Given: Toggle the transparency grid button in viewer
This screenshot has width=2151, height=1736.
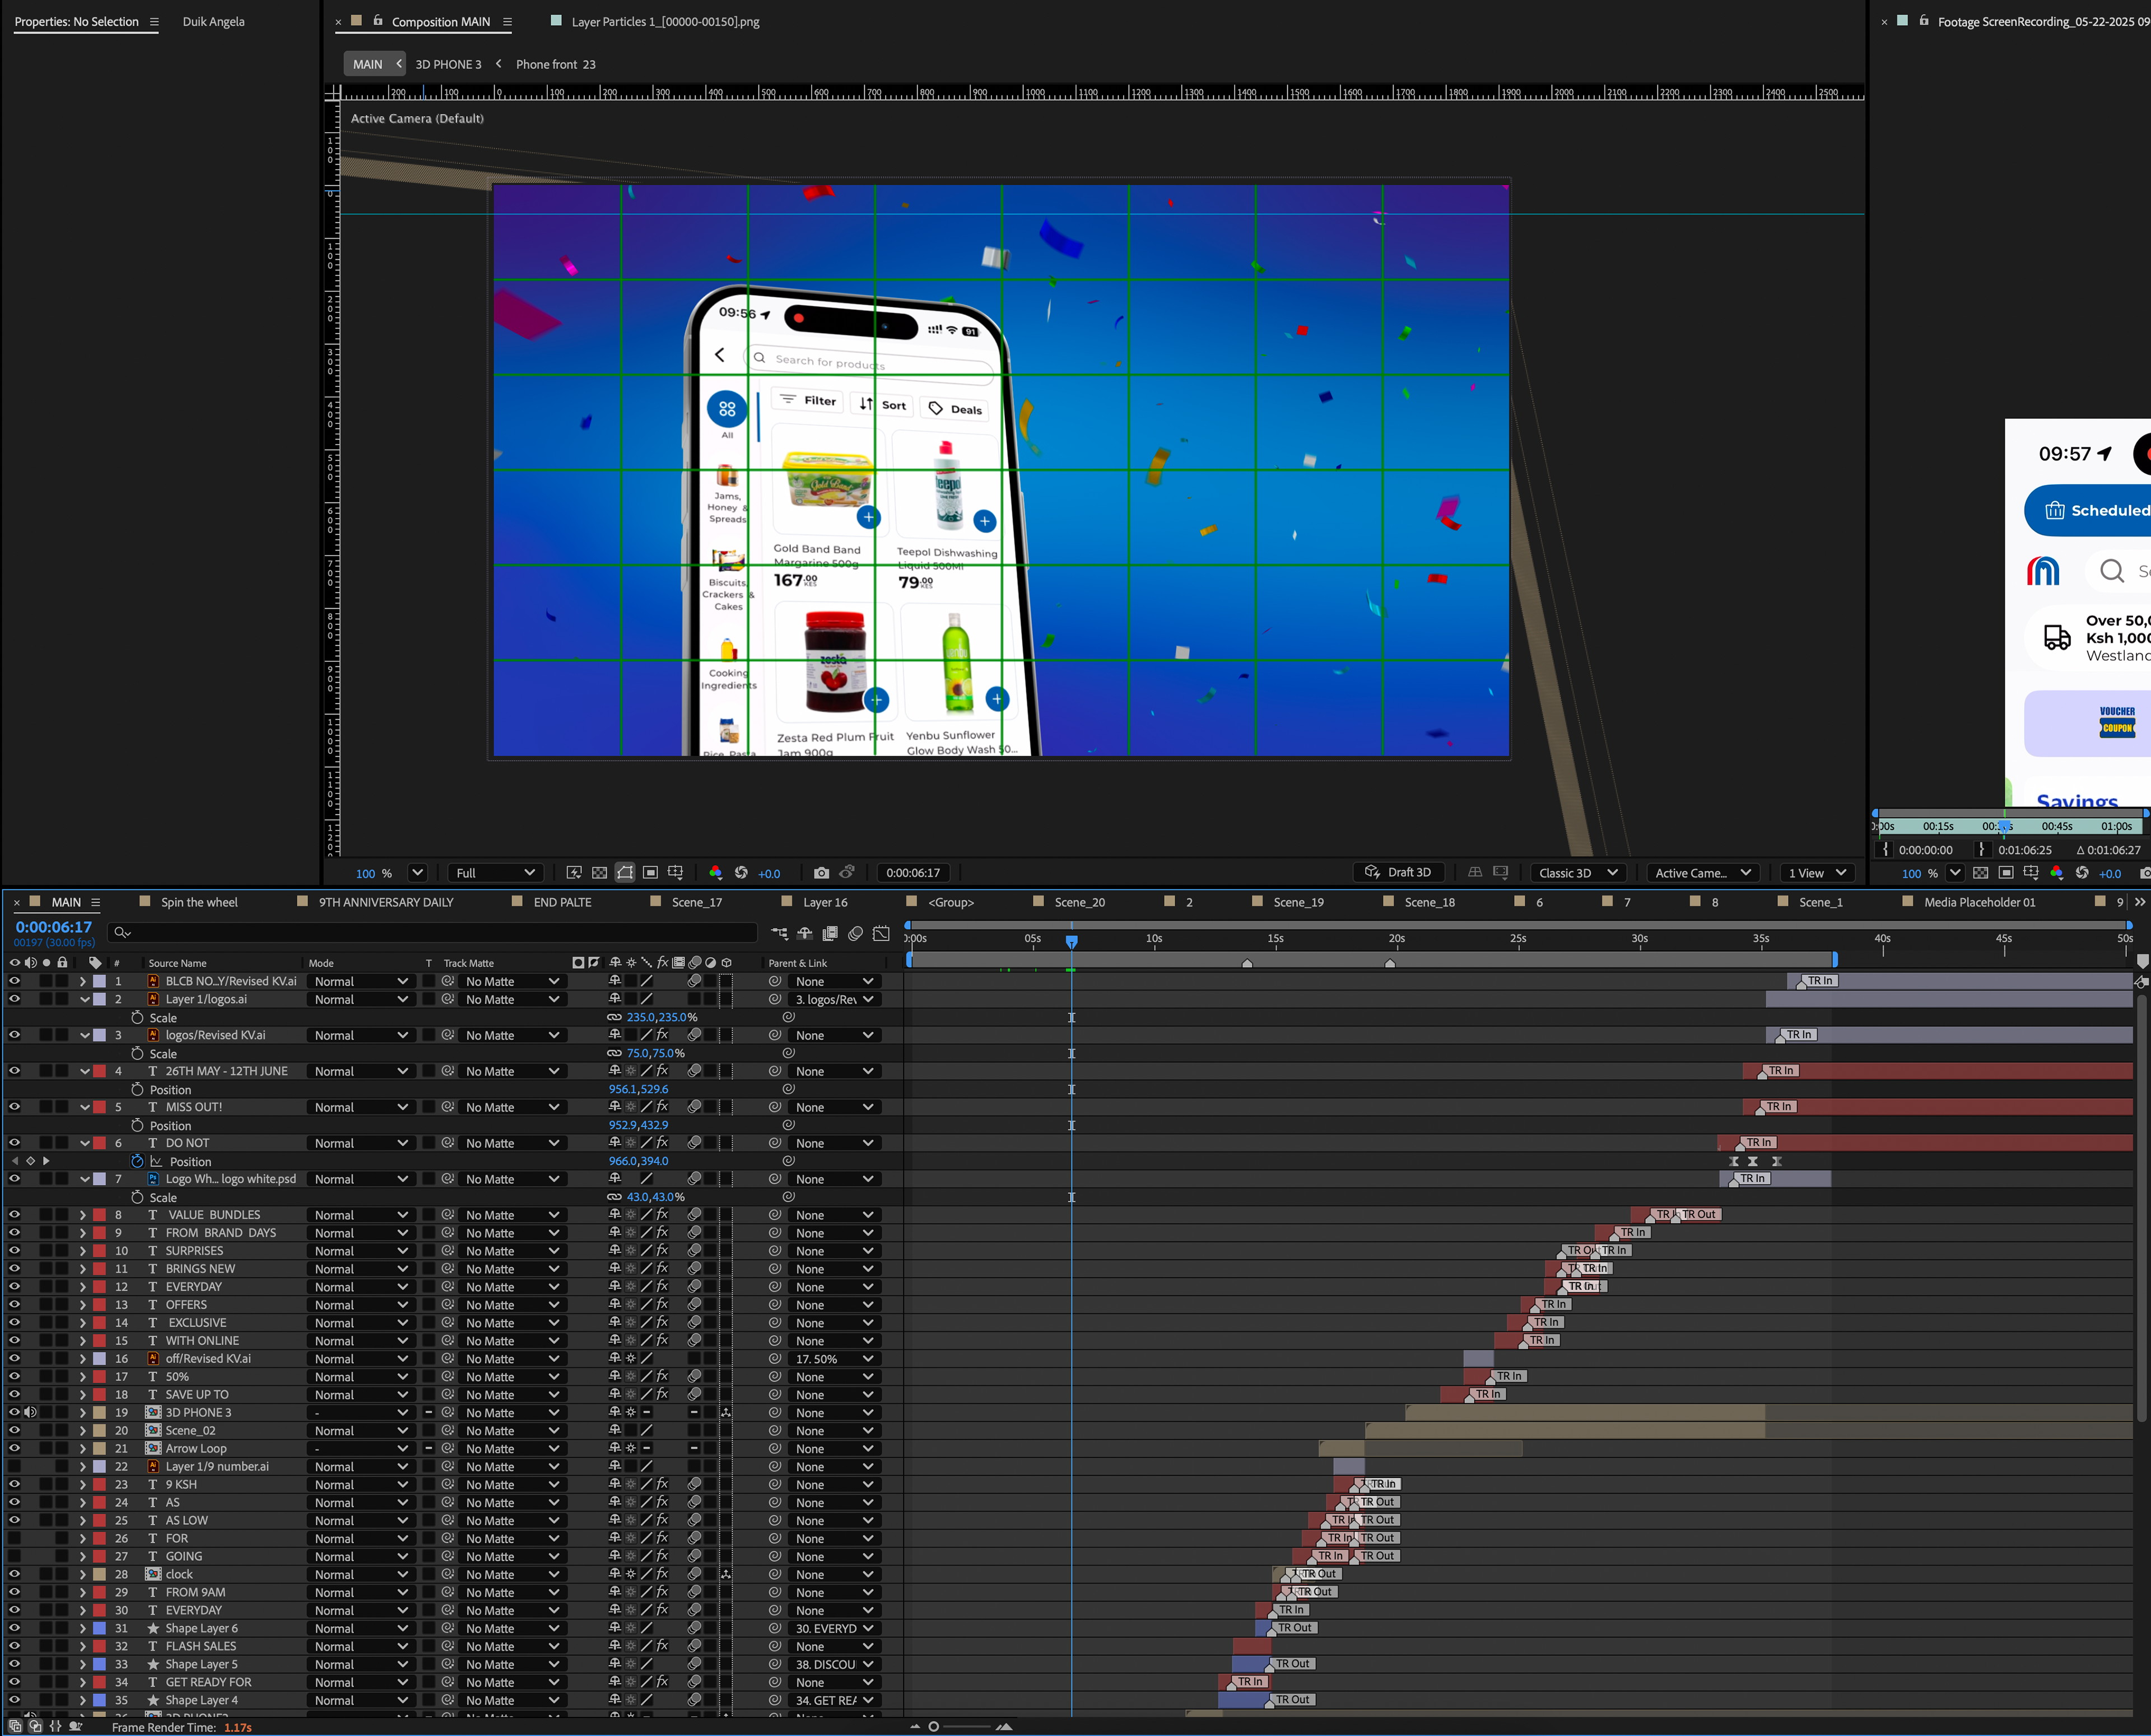Looking at the screenshot, I should coord(599,873).
